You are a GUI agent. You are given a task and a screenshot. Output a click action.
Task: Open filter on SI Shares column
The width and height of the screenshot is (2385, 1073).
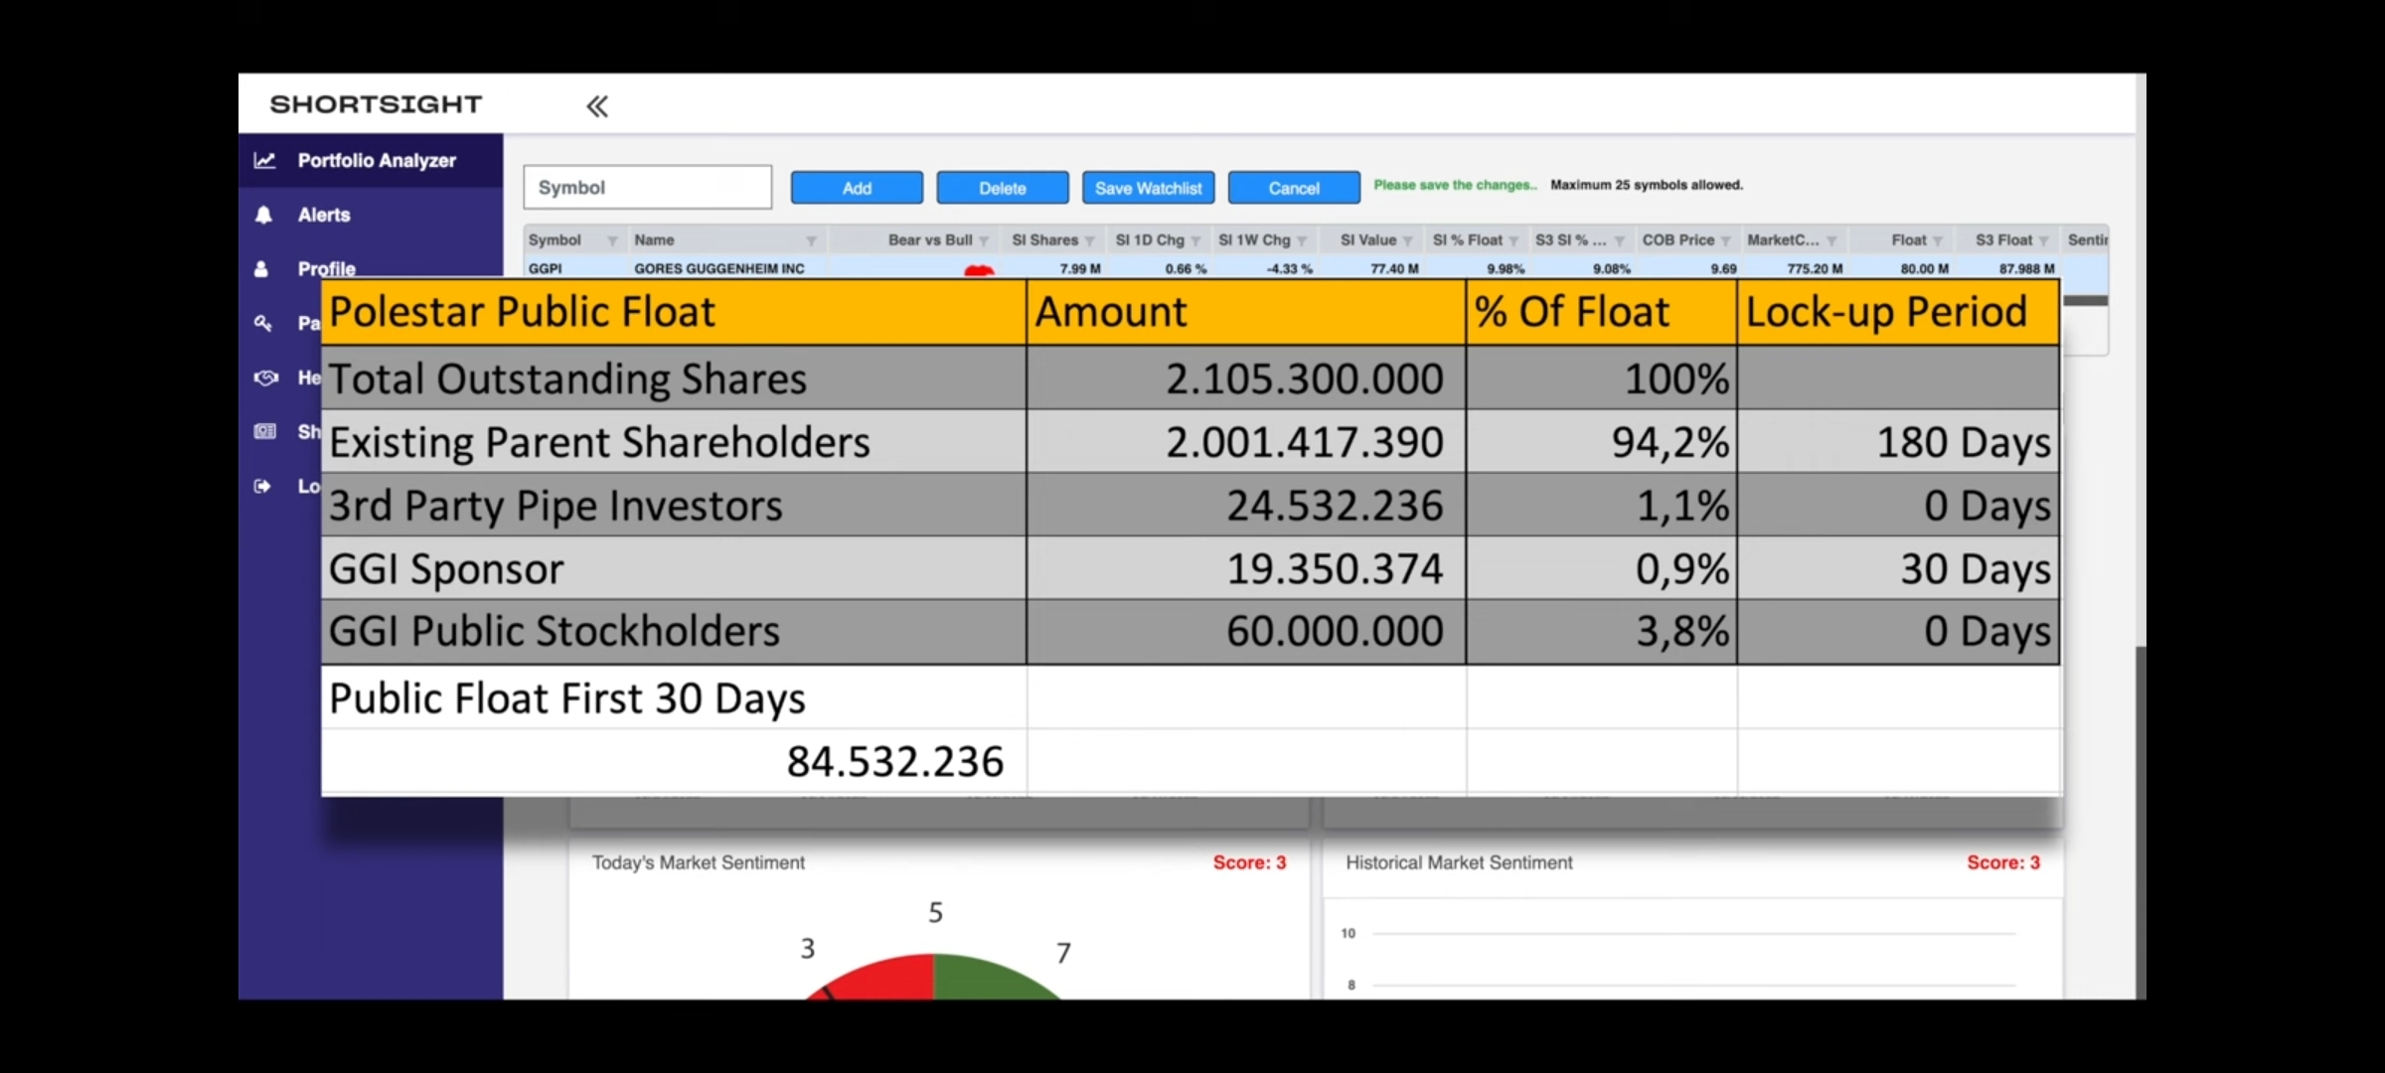[x=1089, y=240]
